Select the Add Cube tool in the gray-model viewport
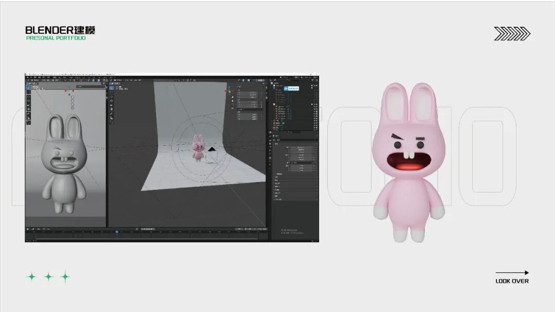The image size is (555, 312). pos(29,123)
